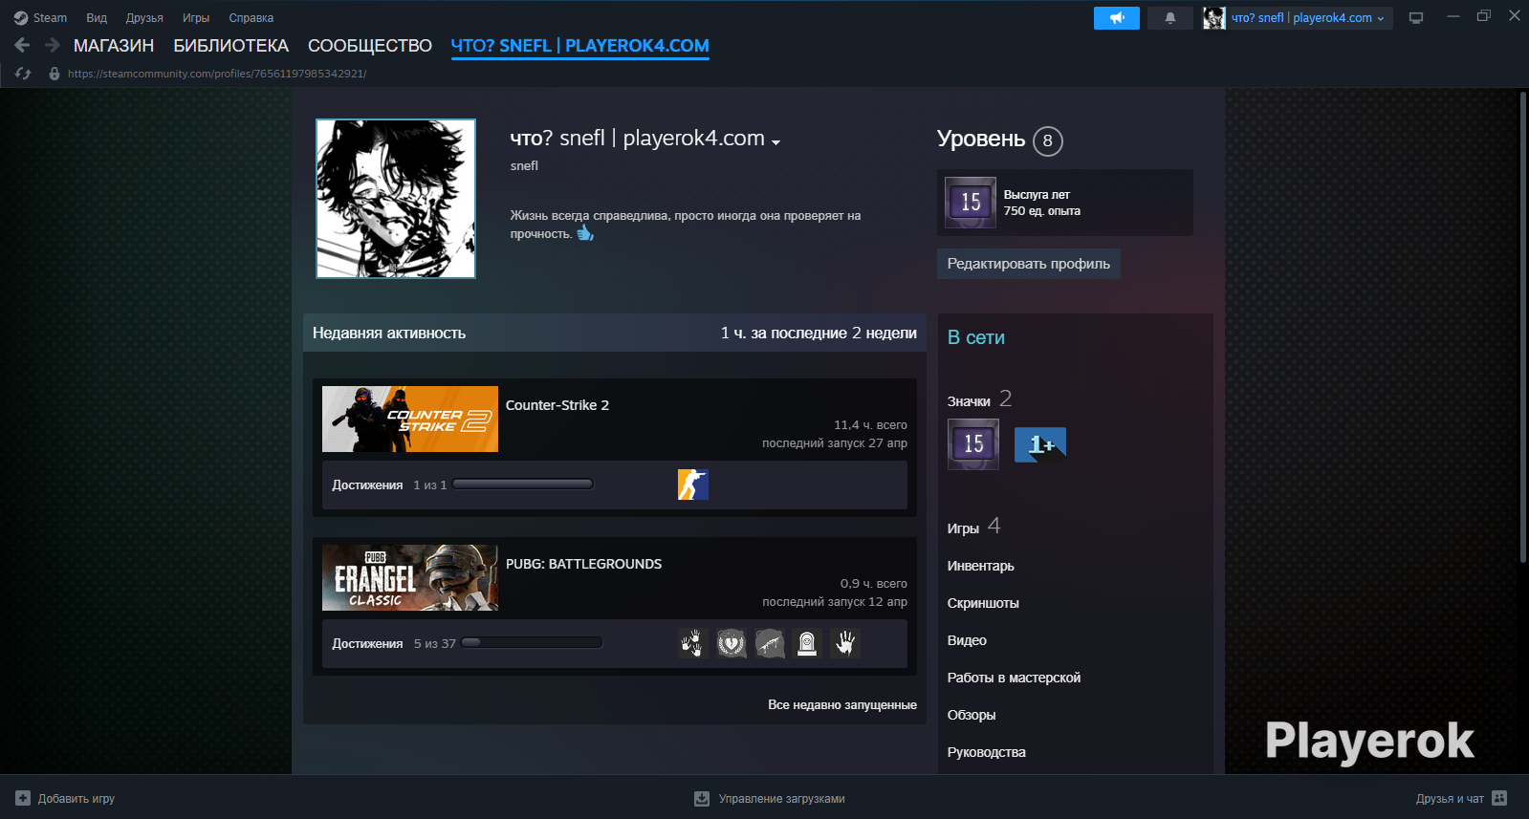Screen dimensions: 1529x819
Task: Open the Обзоры link
Action: coord(972,715)
